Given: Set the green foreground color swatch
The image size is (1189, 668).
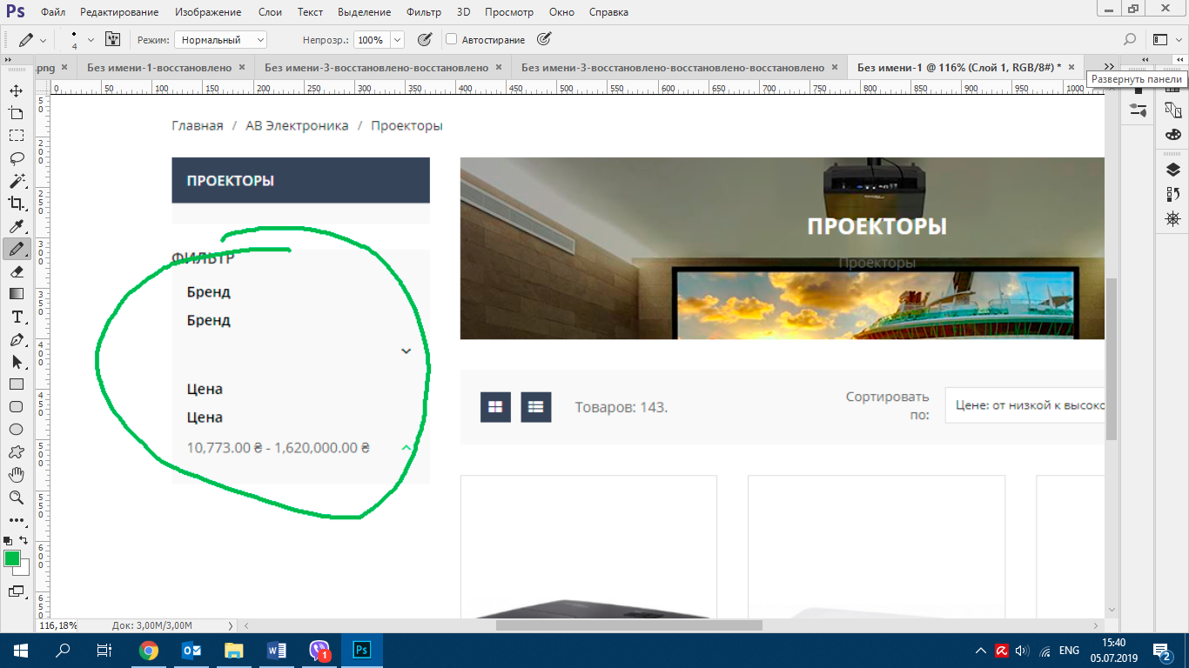Looking at the screenshot, I should [11, 558].
